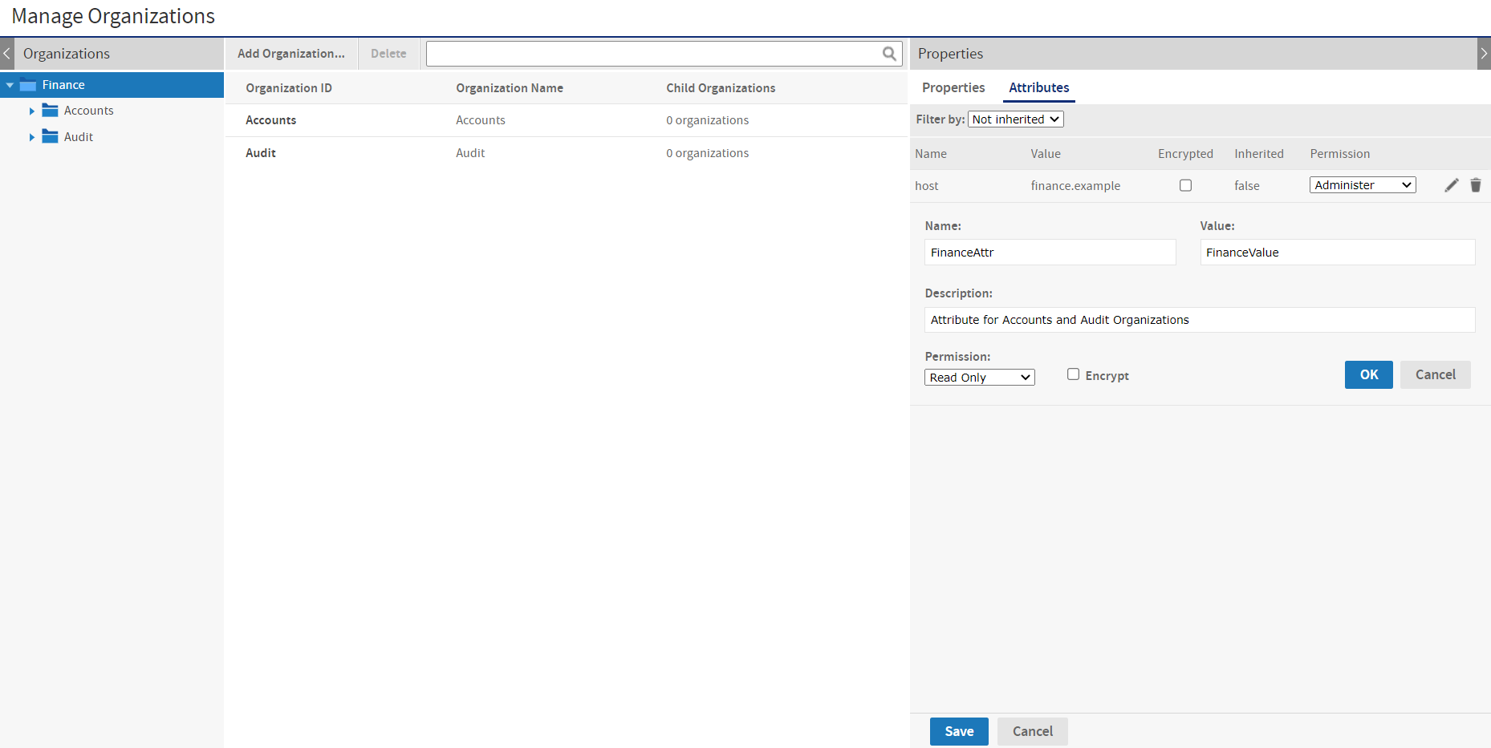
Task: Click the Description input field
Action: pyautogui.click(x=1200, y=320)
